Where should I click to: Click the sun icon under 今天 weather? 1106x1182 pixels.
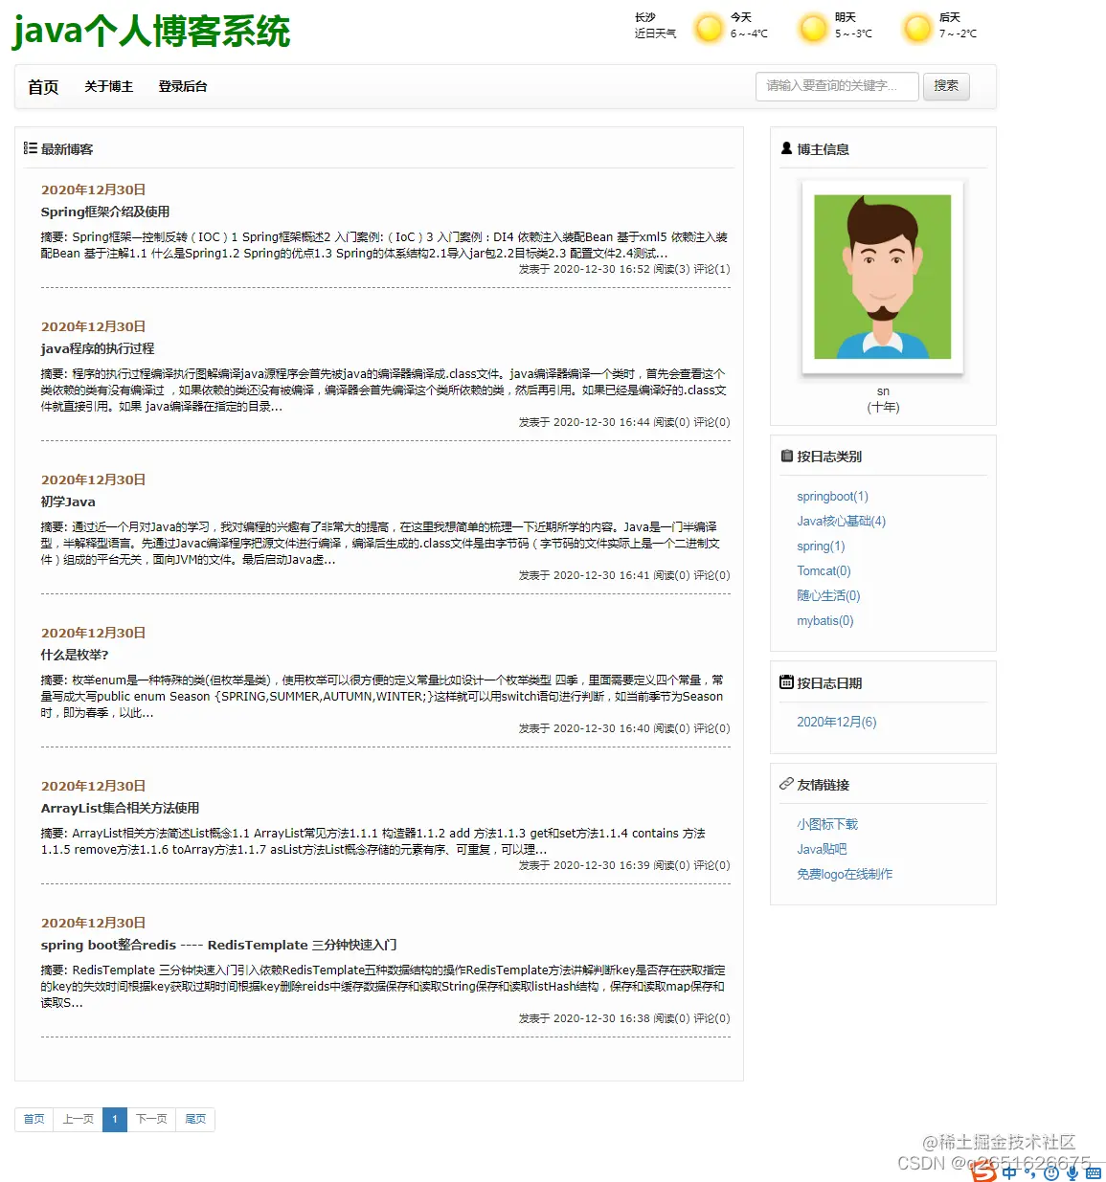[x=709, y=29]
